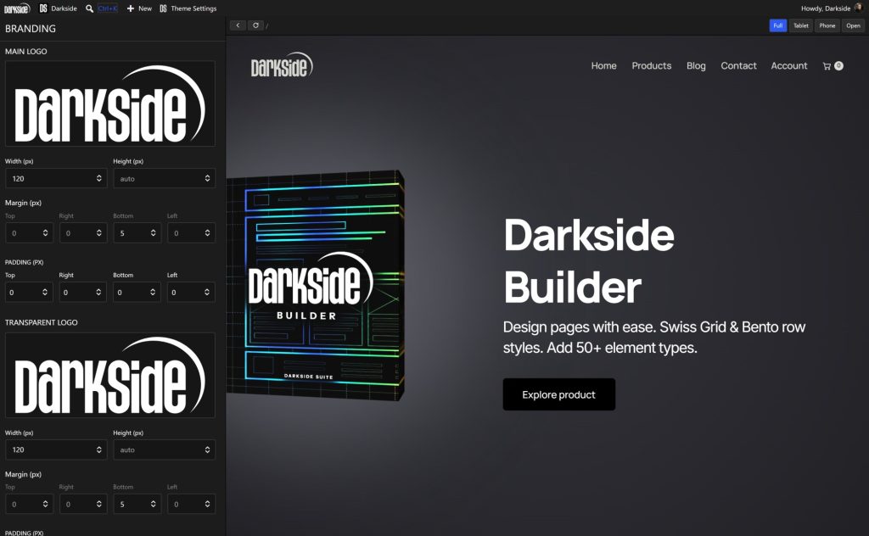Select the Main Logo image thumbnail

pyautogui.click(x=109, y=103)
